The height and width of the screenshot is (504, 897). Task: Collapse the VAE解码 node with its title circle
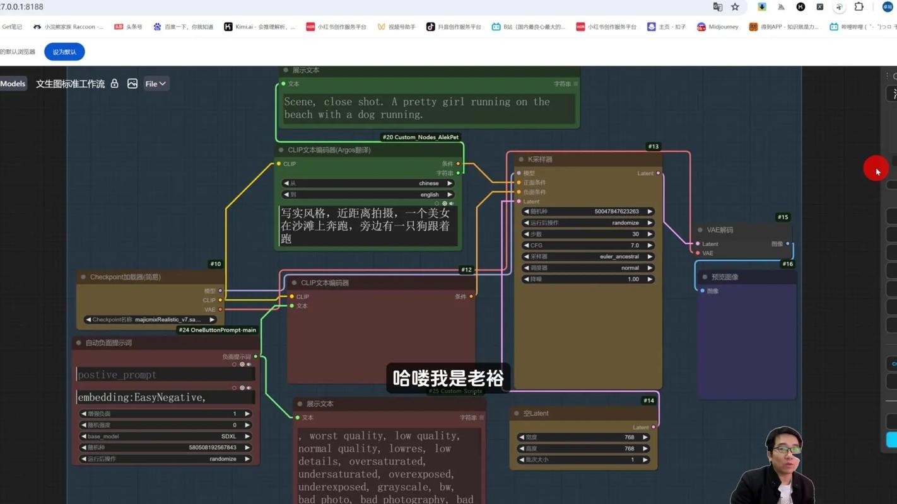(x=700, y=230)
